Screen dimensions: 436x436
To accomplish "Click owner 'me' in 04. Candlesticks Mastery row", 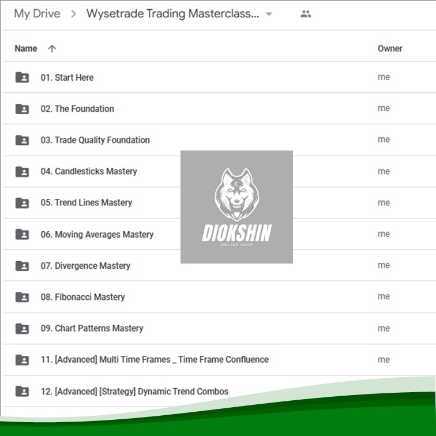I will tap(384, 171).
